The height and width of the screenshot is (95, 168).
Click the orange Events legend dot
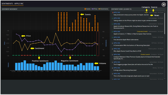pyautogui.click(x=85, y=9)
